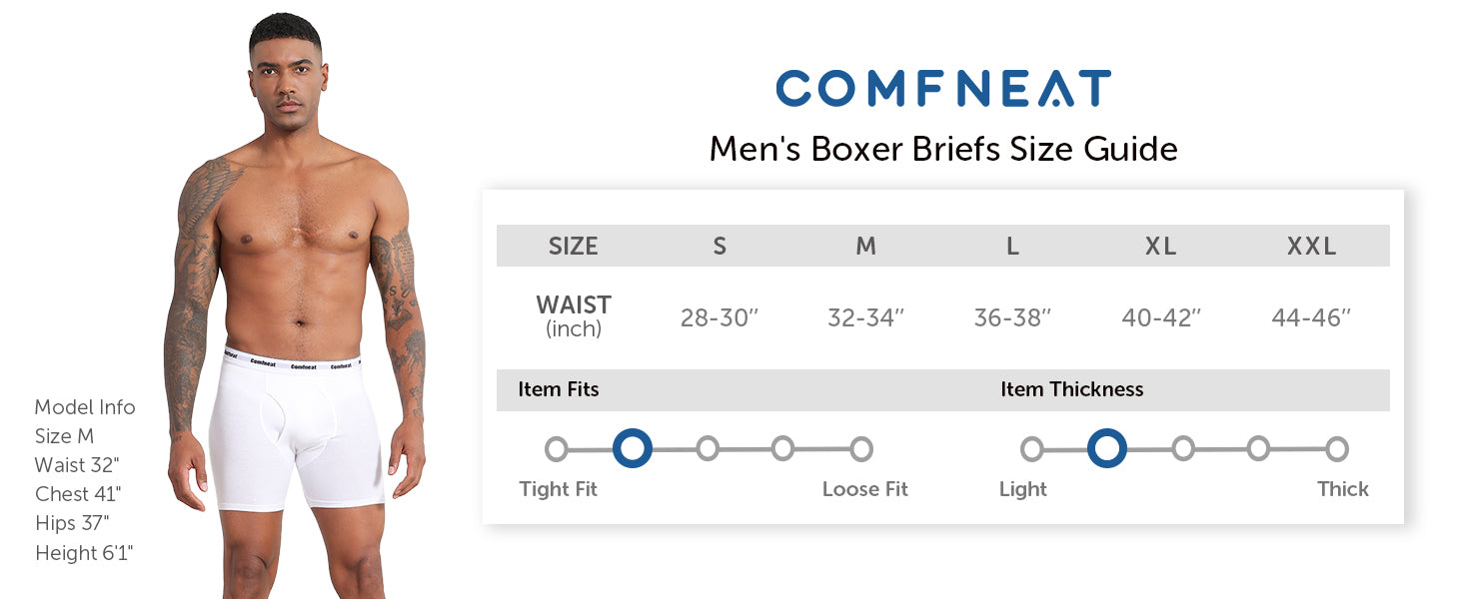Click the M size column header
The height and width of the screenshot is (599, 1463).
pyautogui.click(x=865, y=247)
